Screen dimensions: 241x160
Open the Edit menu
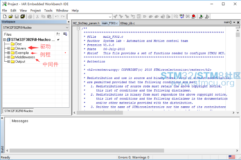pos(13,10)
